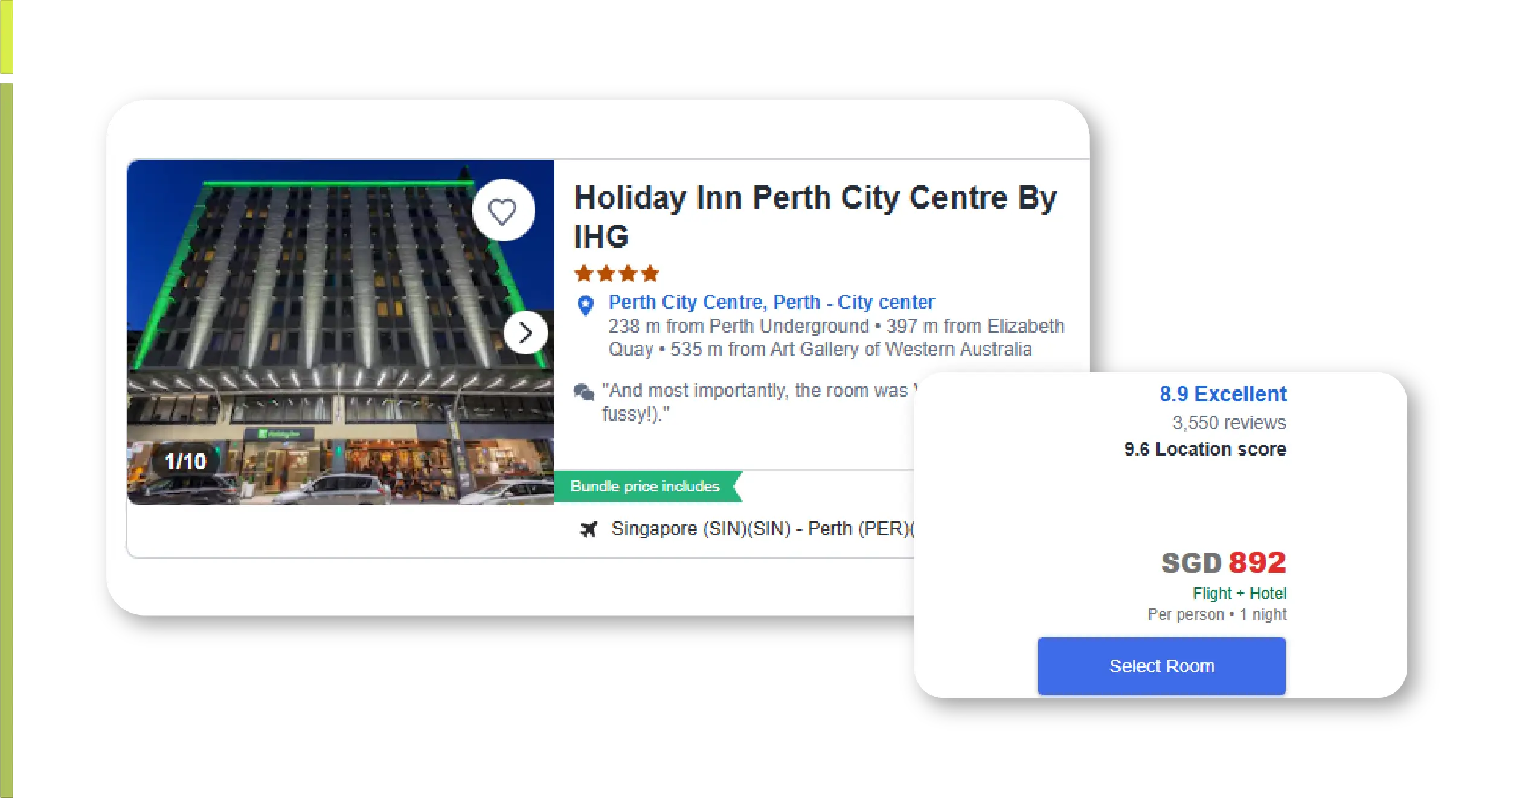Click the distance from Perth Underground text
Screen dimensions: 1514x798
[x=739, y=326]
